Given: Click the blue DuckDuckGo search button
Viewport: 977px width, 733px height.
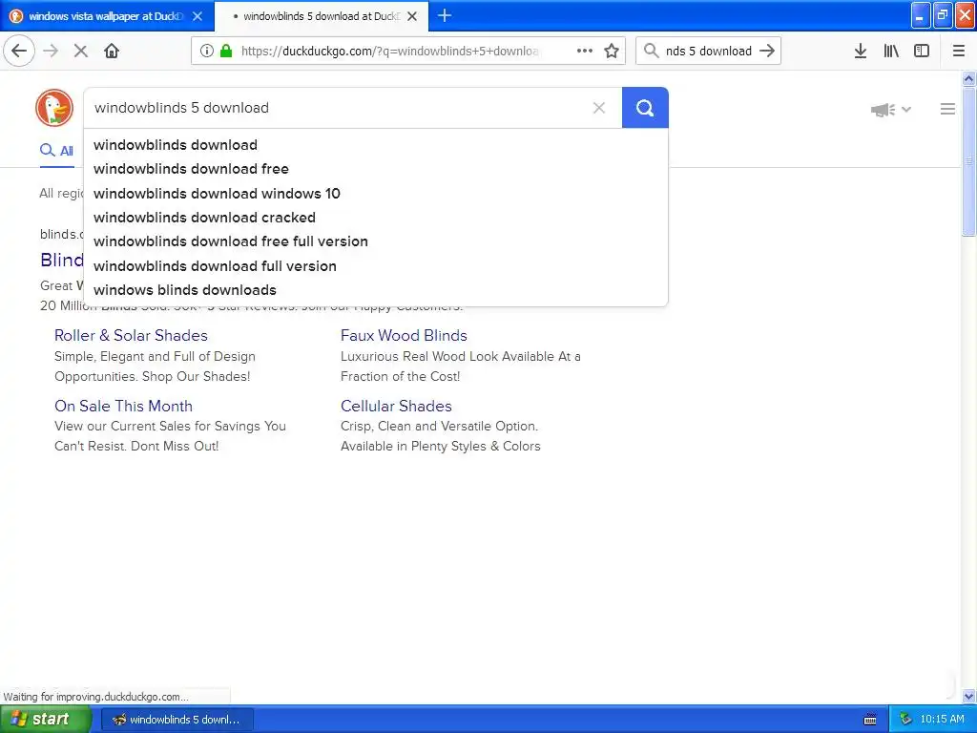Looking at the screenshot, I should point(645,108).
